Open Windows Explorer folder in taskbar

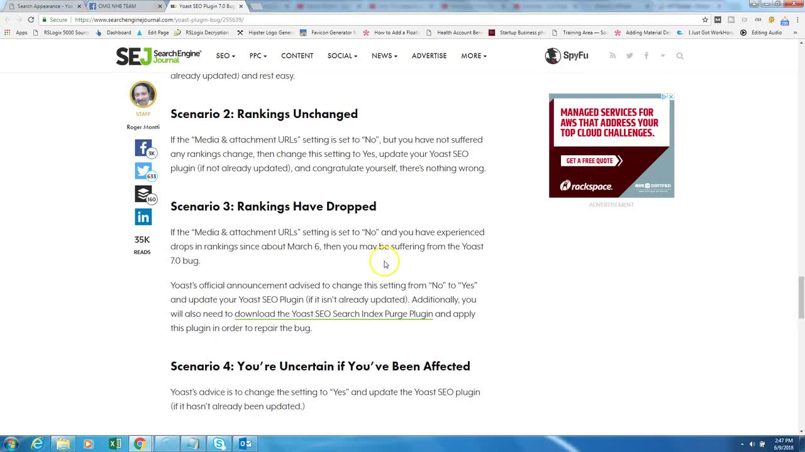click(x=64, y=444)
